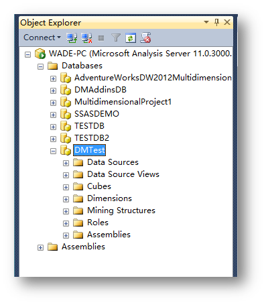The height and width of the screenshot is (305, 266).
Task: Select AdventureWorksDW2012Multidimension database name
Action: [153, 78]
